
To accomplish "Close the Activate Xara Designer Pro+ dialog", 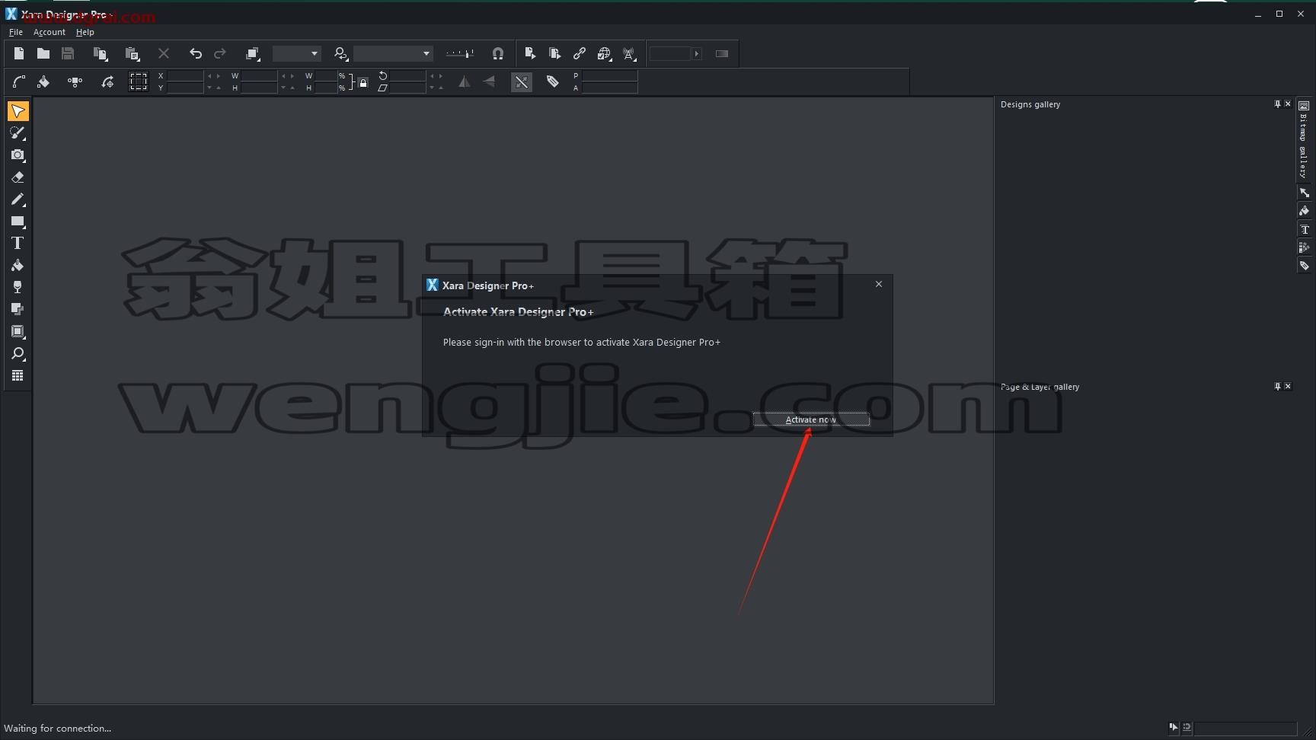I will click(x=879, y=284).
